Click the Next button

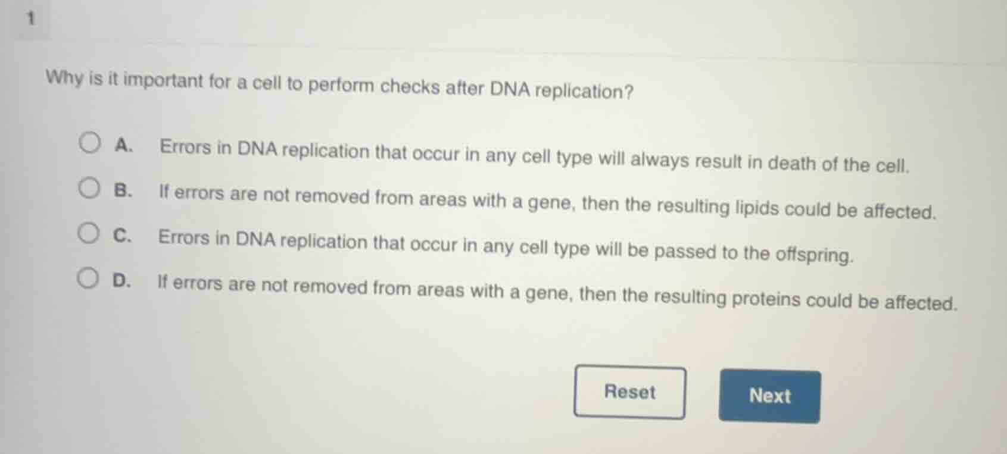(769, 396)
